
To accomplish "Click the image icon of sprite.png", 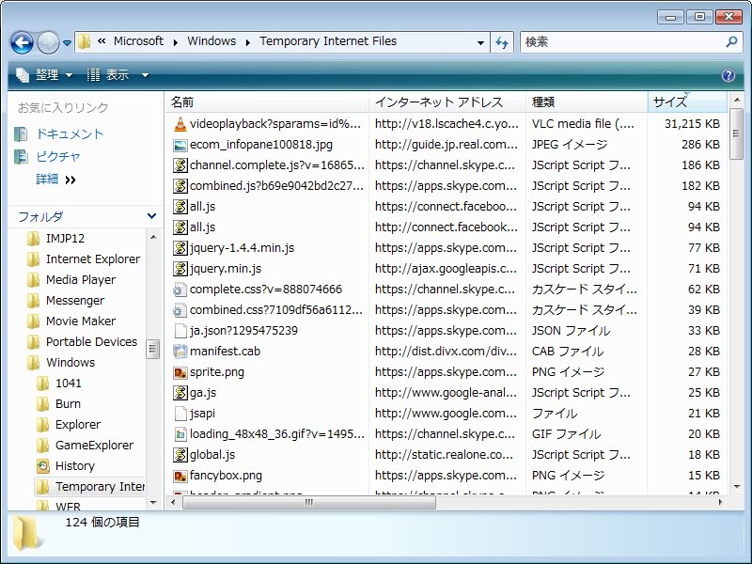I will (180, 372).
